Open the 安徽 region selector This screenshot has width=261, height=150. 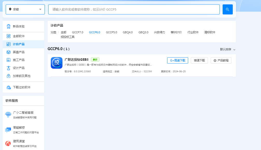[x=25, y=9]
